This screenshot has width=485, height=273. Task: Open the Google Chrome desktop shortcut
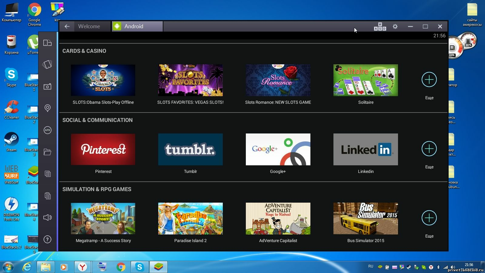click(x=35, y=14)
